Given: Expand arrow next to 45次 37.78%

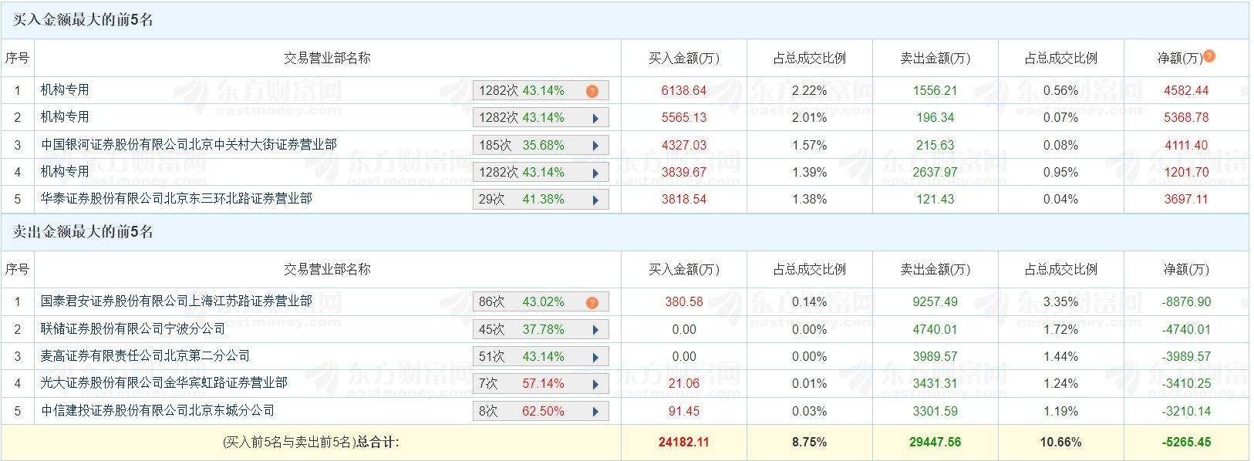Looking at the screenshot, I should click(x=595, y=330).
